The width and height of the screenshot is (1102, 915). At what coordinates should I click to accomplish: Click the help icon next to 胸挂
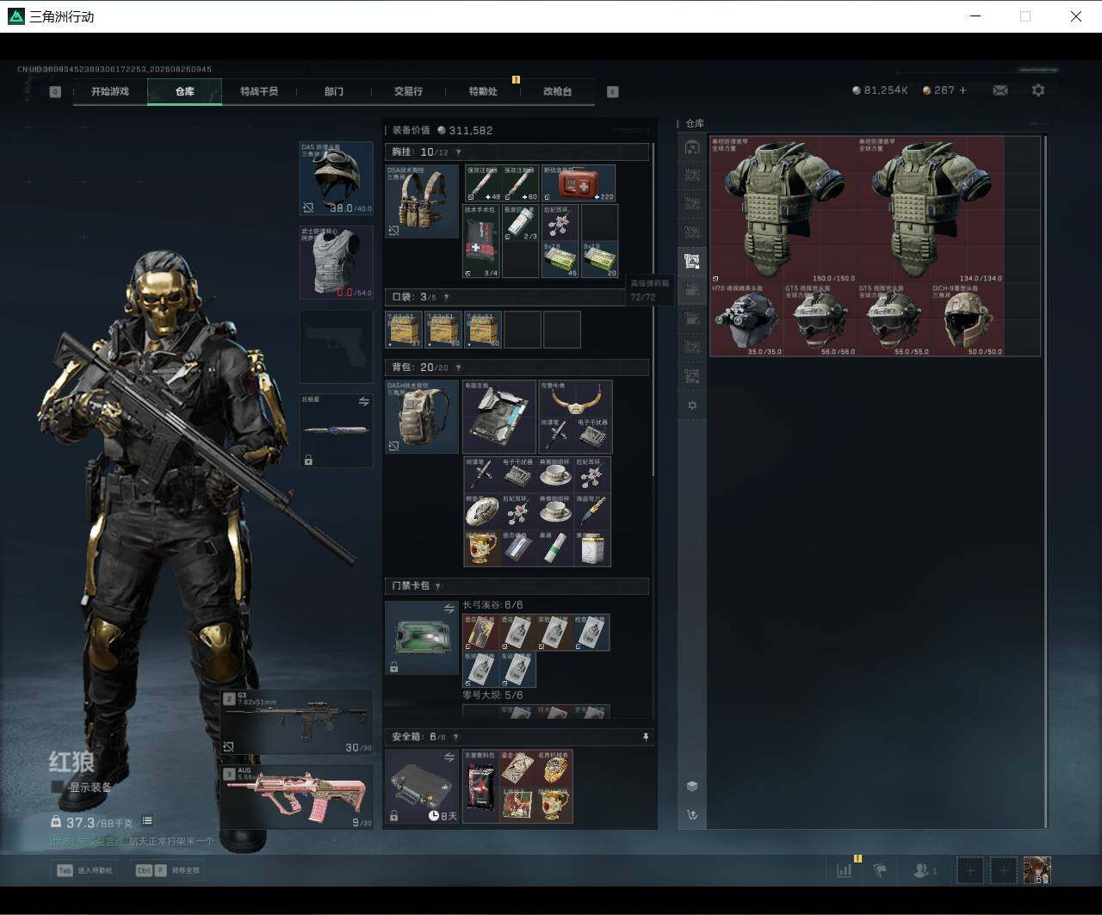[x=458, y=152]
